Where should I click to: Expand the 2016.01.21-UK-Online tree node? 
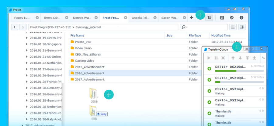pyautogui.click(x=27, y=57)
